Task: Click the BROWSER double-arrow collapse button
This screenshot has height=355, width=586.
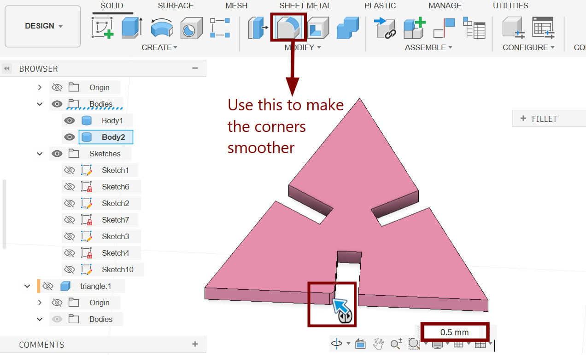Action: [x=6, y=69]
